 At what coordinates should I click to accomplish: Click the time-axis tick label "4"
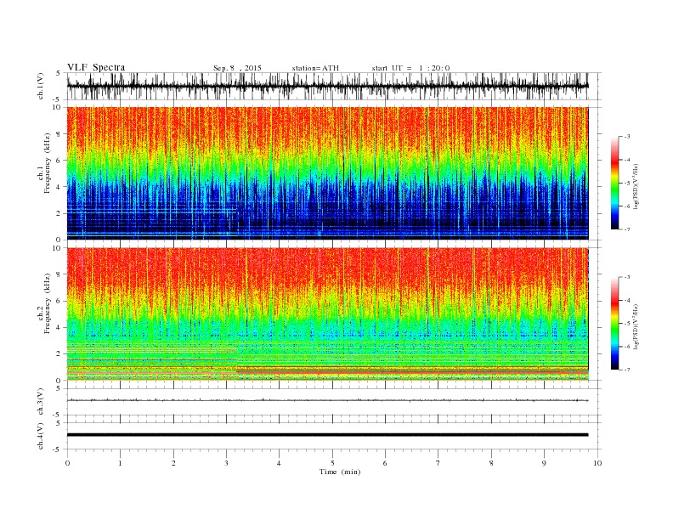point(279,463)
